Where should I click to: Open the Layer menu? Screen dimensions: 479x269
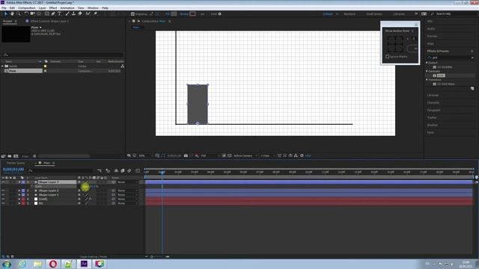pyautogui.click(x=42, y=8)
